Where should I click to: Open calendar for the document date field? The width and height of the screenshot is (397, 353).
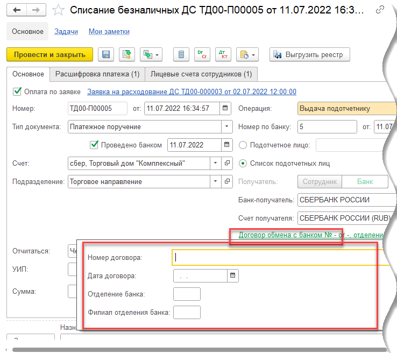(226, 108)
